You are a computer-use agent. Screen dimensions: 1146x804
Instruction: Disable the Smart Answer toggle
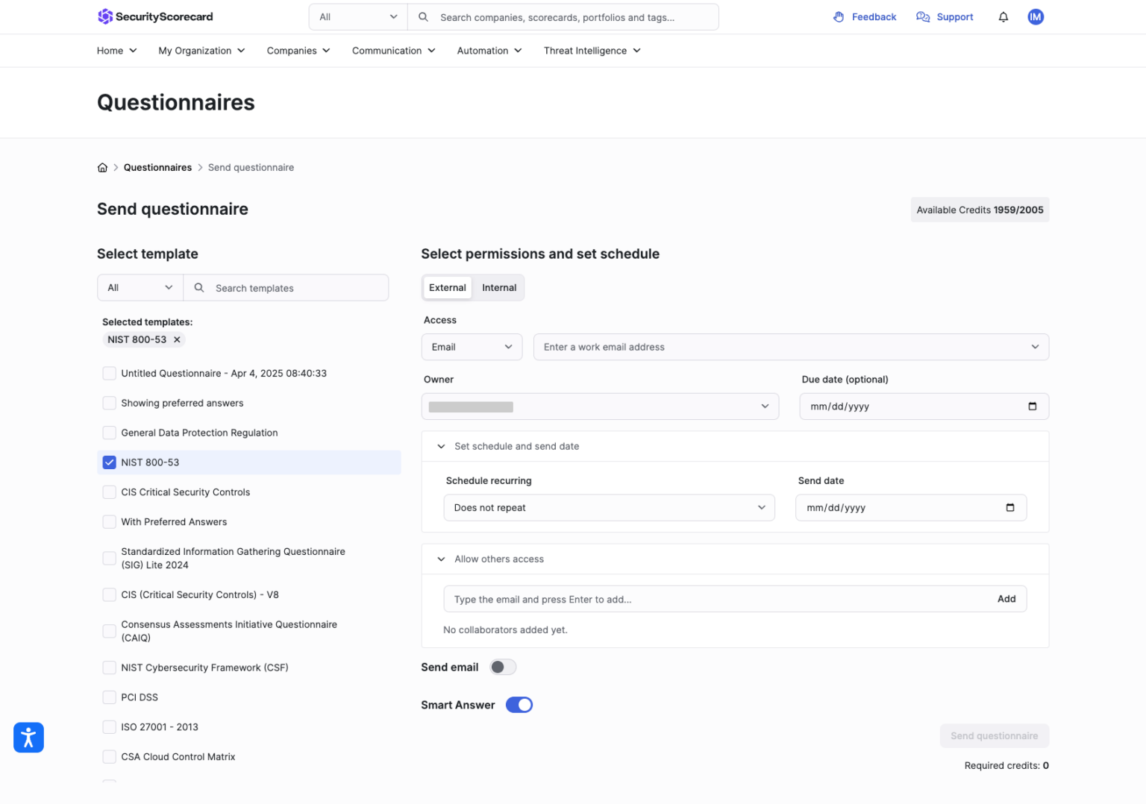(x=519, y=704)
